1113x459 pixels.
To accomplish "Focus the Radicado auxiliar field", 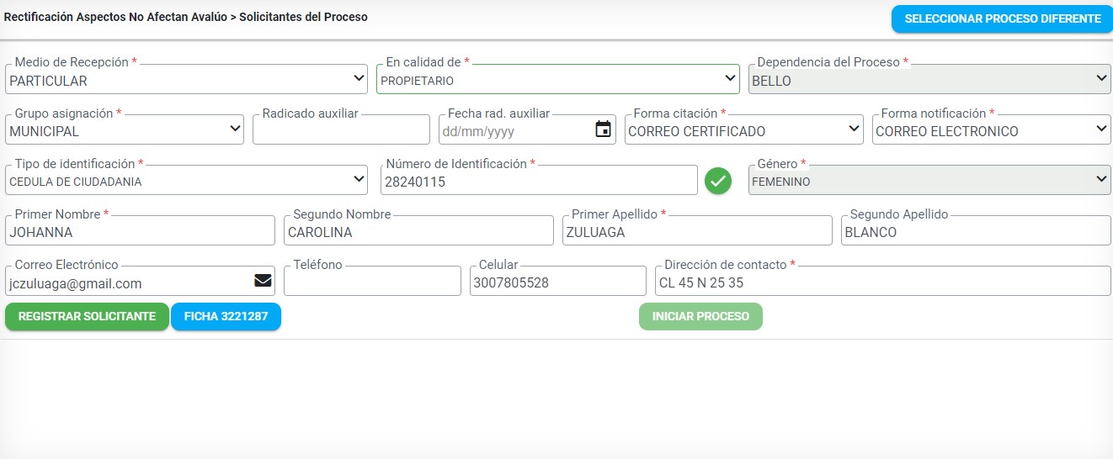I will [341, 129].
